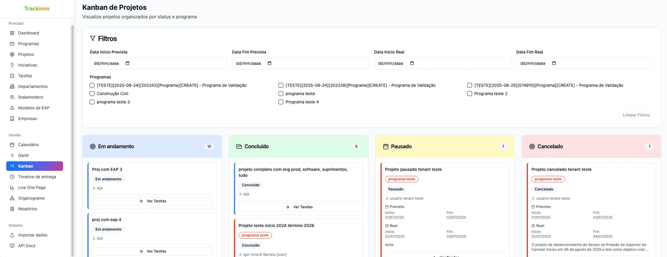Check the lowercase programa teste filter checkbox
The image size is (667, 257).
coord(281,94)
